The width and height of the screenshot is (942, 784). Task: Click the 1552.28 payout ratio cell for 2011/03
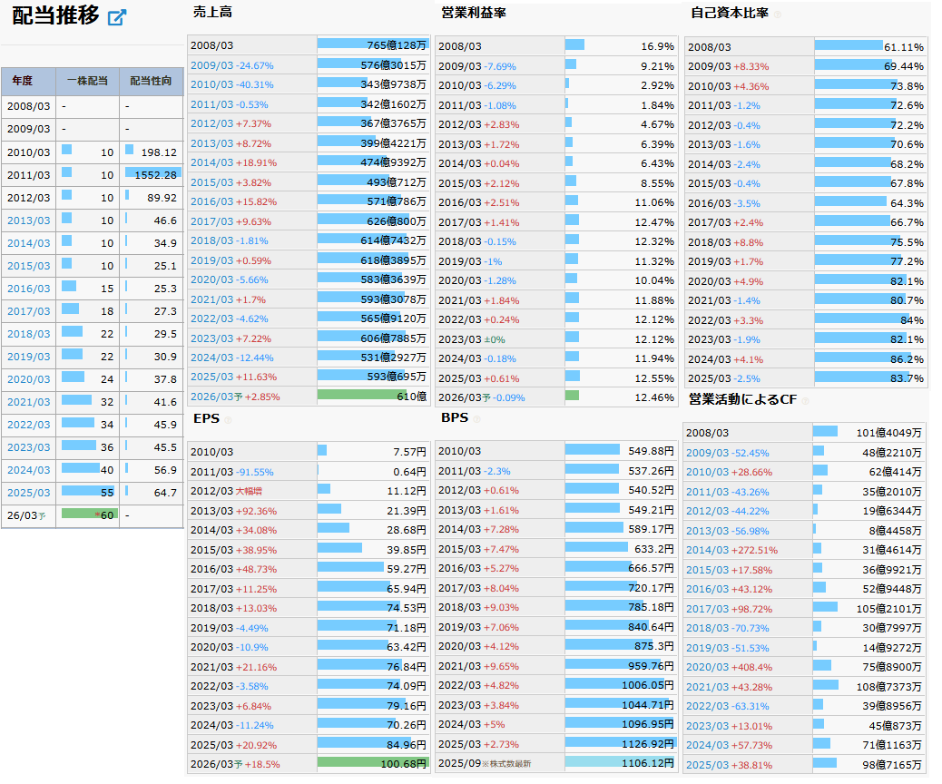point(152,175)
